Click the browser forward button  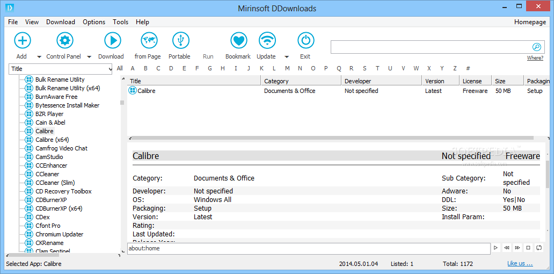click(x=517, y=248)
